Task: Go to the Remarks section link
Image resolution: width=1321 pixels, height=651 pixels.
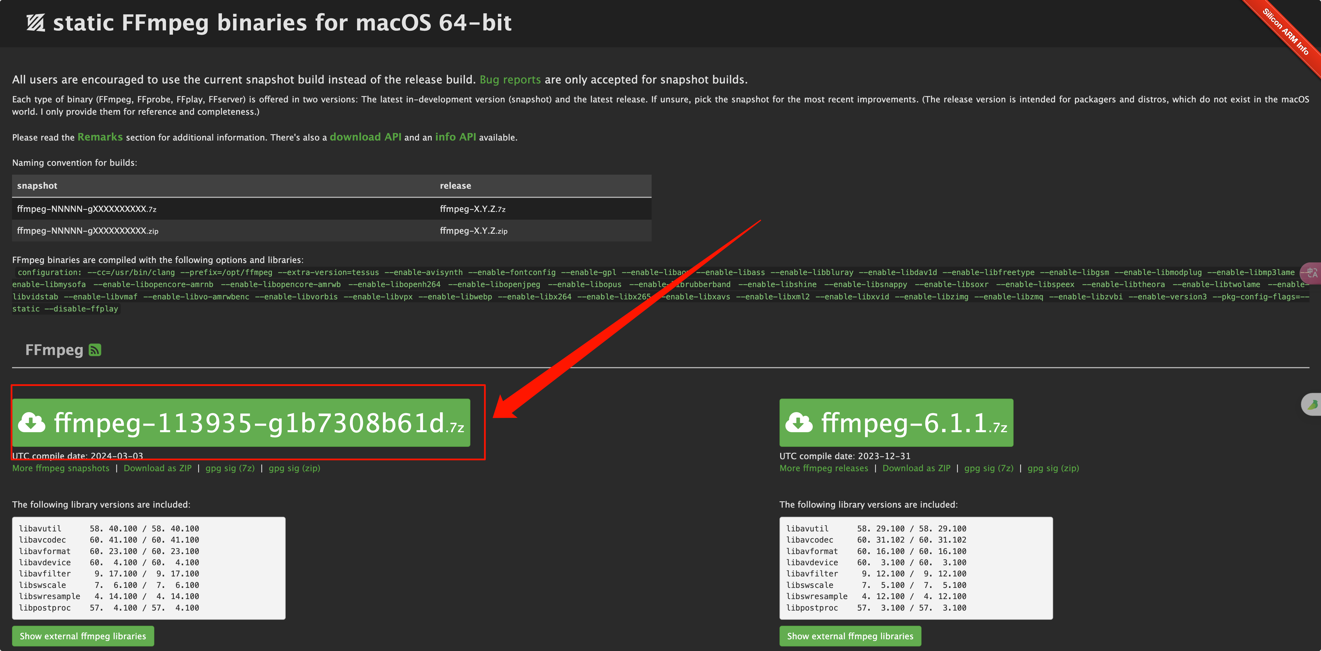Action: [x=100, y=137]
